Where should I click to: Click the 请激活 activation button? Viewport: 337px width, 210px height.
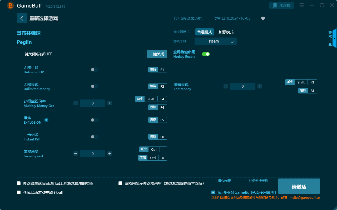pos(299,186)
